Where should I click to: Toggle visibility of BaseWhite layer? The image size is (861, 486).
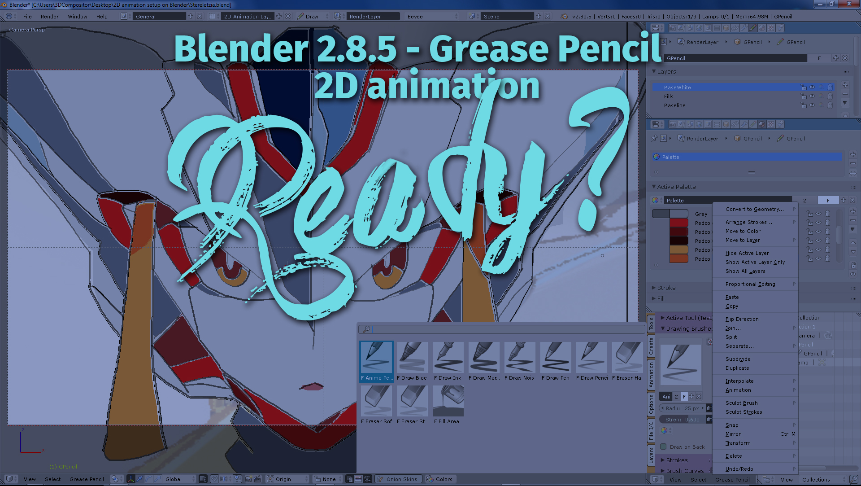(813, 87)
